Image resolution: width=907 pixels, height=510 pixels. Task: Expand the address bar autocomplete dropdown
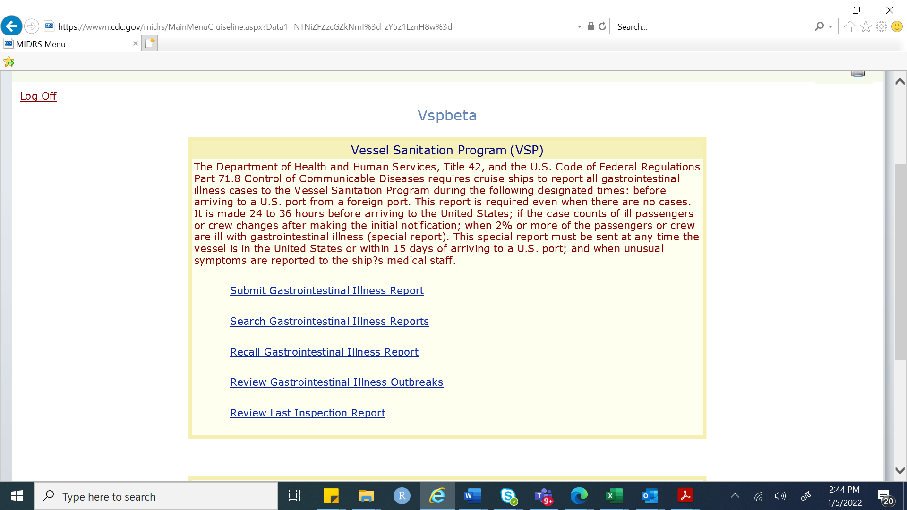(x=580, y=27)
